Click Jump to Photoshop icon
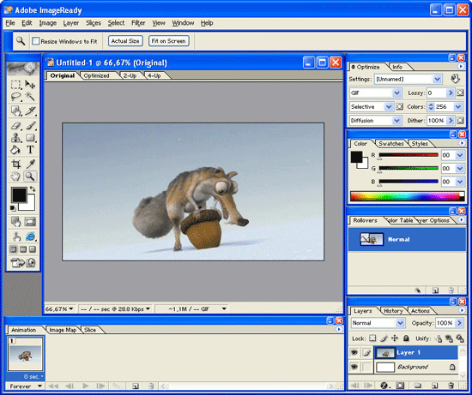 tap(23, 263)
